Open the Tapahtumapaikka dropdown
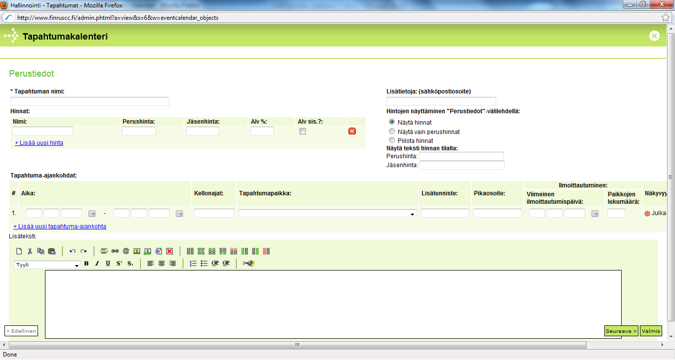 click(x=327, y=214)
